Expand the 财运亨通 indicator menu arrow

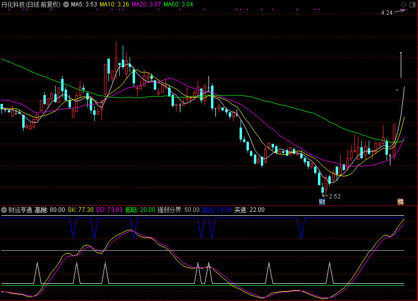pyautogui.click(x=4, y=210)
